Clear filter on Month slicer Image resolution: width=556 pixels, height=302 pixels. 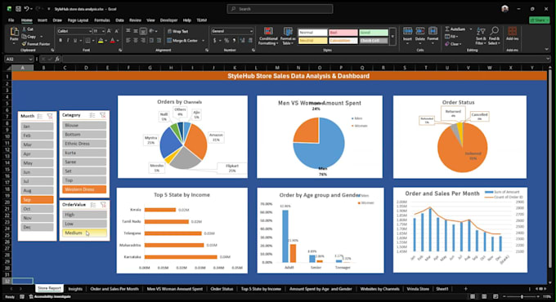[x=50, y=116]
